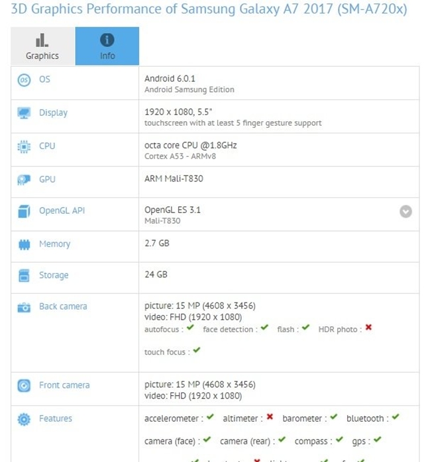Click the bluetooth green checkmark
424x462 pixels.
click(395, 418)
